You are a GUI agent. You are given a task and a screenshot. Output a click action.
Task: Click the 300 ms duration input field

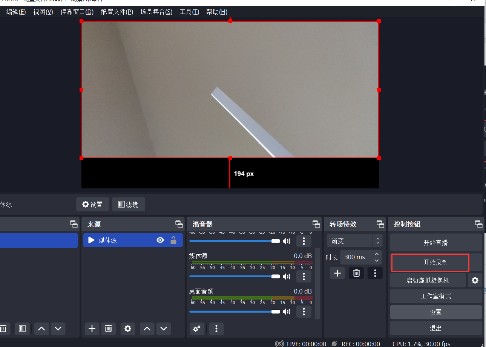[356, 257]
